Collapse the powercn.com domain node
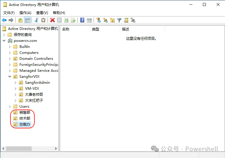225x158 pixels. [x=4, y=41]
